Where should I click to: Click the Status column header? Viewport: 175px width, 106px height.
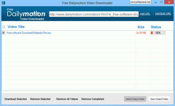156,27
